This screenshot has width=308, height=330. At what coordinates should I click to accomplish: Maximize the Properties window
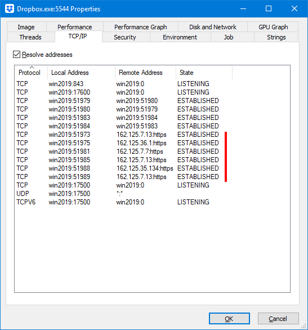click(x=269, y=8)
